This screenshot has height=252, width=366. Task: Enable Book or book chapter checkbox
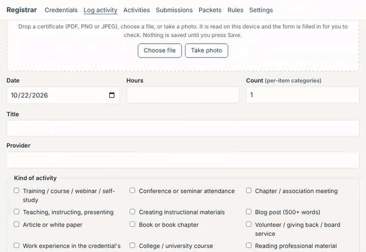132,224
